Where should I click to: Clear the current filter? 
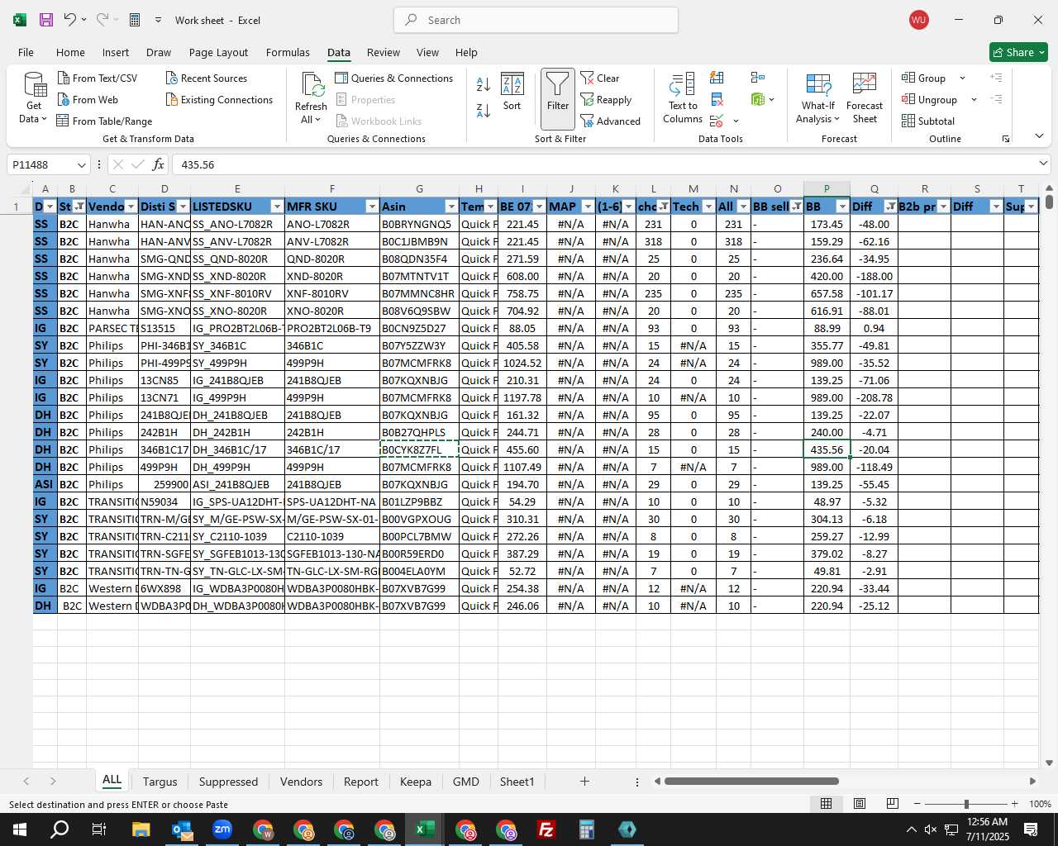point(600,78)
